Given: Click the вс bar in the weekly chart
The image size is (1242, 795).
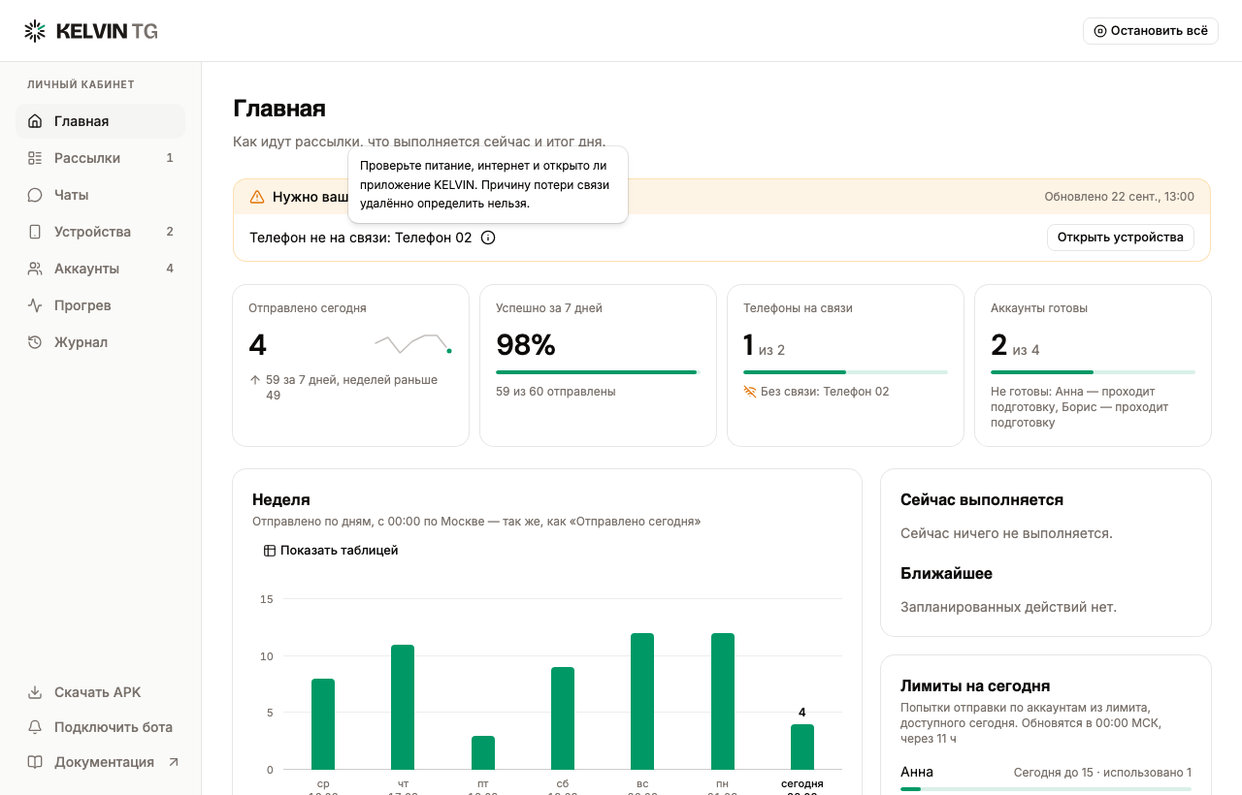Looking at the screenshot, I should click(x=642, y=702).
